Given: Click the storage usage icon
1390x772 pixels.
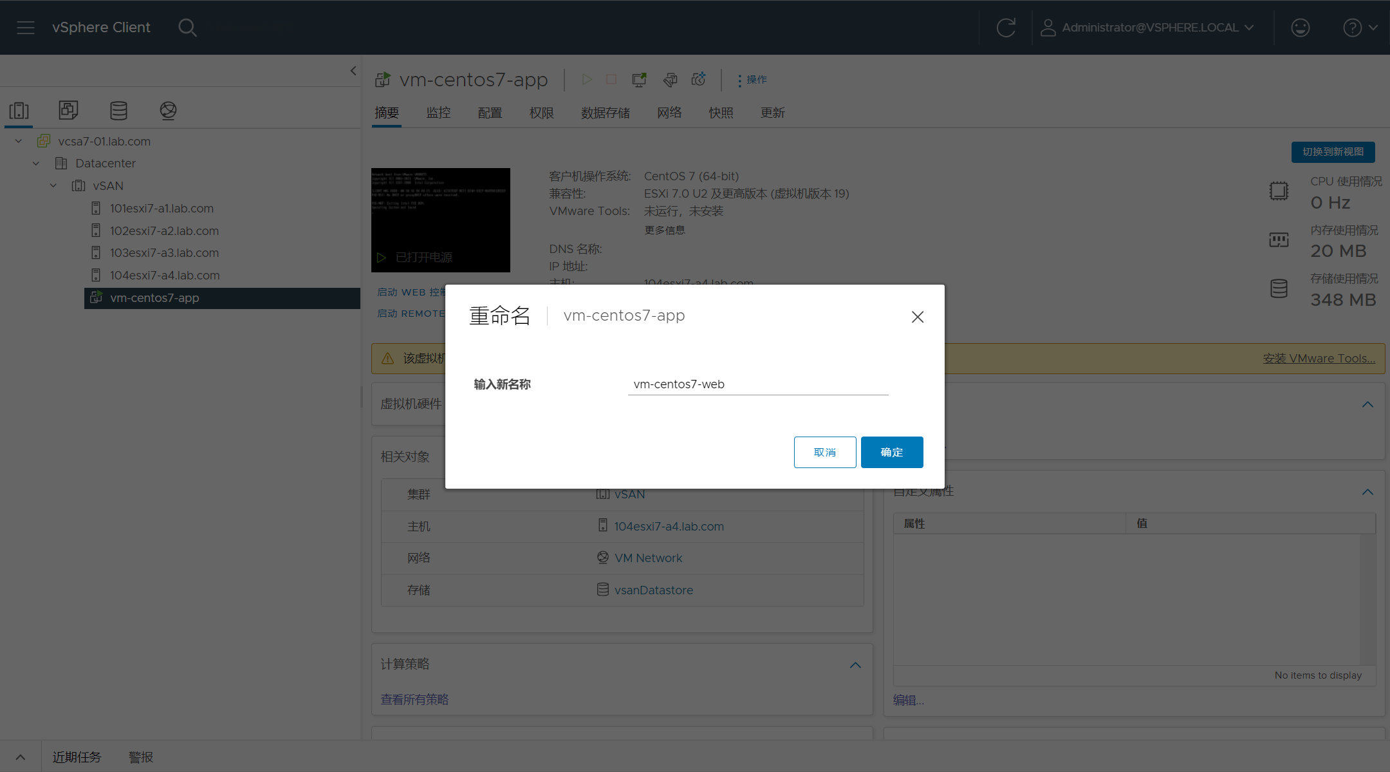Looking at the screenshot, I should tap(1279, 288).
